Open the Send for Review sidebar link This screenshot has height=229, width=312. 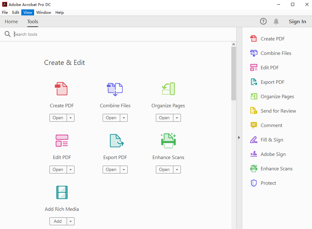278,111
